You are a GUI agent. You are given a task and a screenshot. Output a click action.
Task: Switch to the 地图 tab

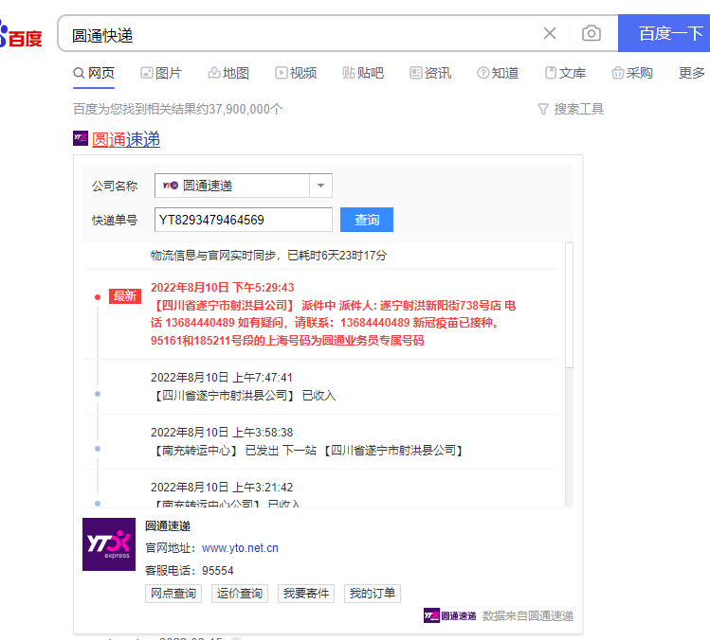[x=228, y=73]
